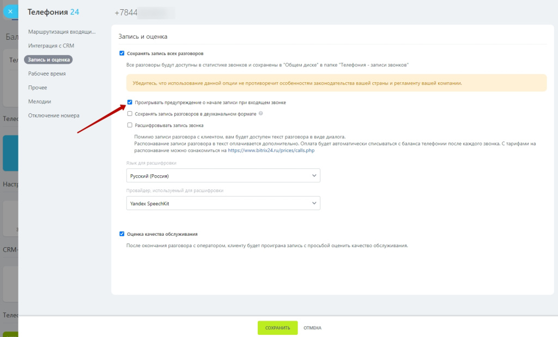This screenshot has width=558, height=337.
Task: Click the two-channel format help icon
Action: (261, 114)
